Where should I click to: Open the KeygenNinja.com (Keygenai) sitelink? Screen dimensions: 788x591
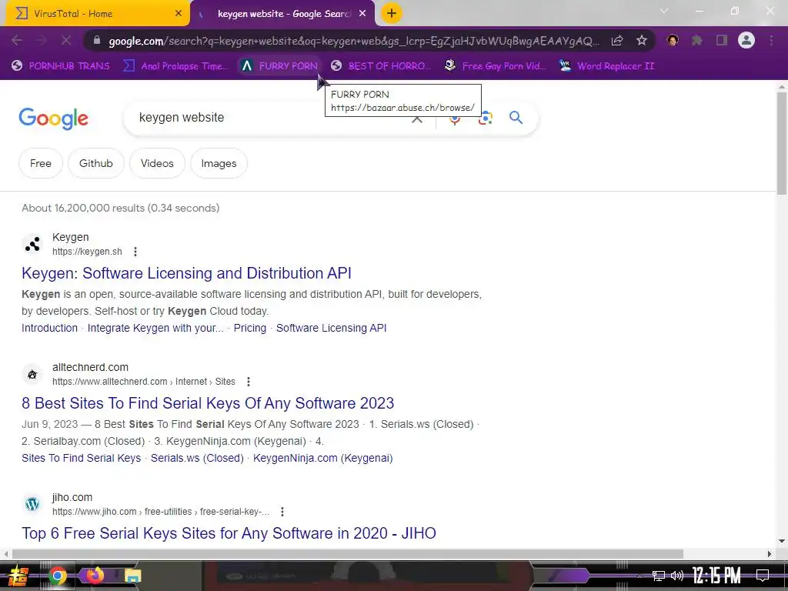pos(322,458)
